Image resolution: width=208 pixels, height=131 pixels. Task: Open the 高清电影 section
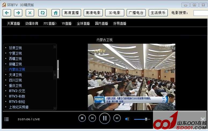point(93,13)
